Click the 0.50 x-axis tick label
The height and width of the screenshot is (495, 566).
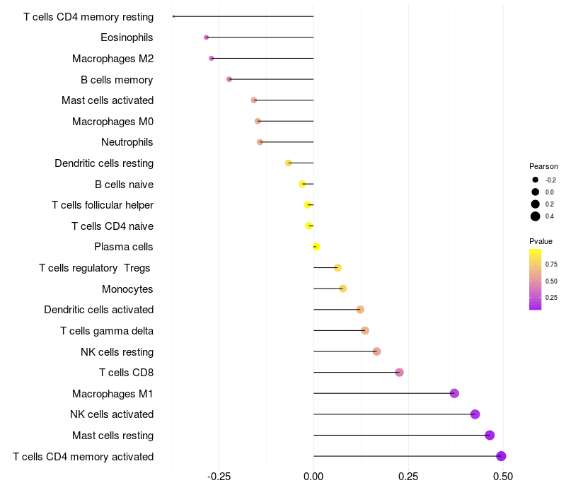click(503, 476)
